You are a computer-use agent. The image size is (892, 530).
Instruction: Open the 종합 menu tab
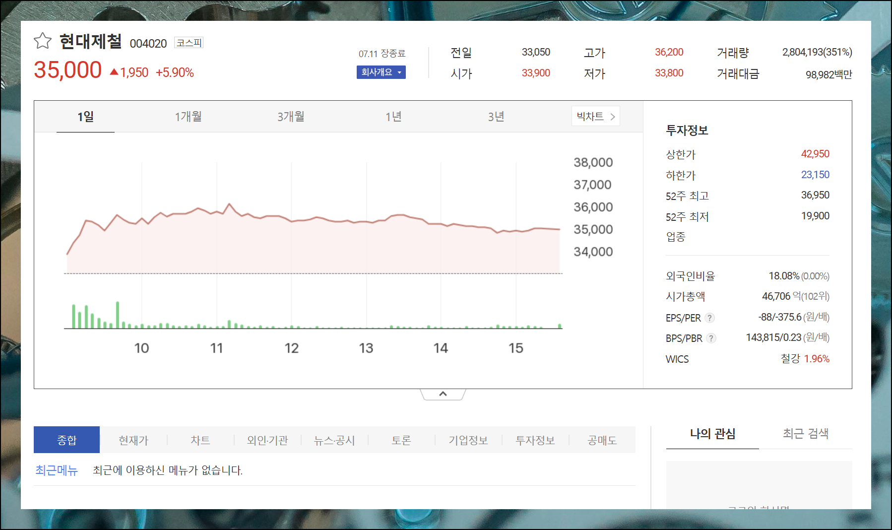(x=66, y=440)
